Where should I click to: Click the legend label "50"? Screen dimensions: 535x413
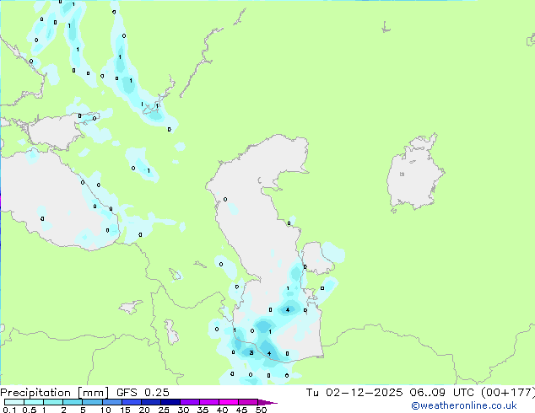tap(261, 410)
